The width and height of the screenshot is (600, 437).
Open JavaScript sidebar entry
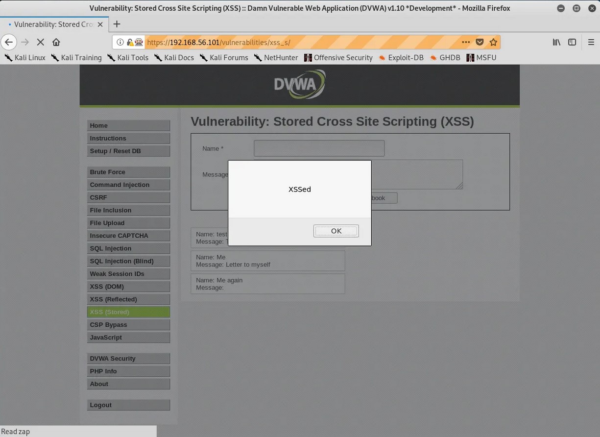[x=128, y=338]
